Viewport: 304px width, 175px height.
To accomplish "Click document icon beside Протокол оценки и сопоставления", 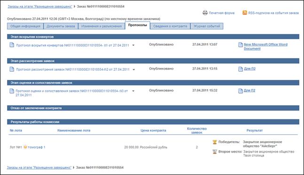I will coord(12,91).
